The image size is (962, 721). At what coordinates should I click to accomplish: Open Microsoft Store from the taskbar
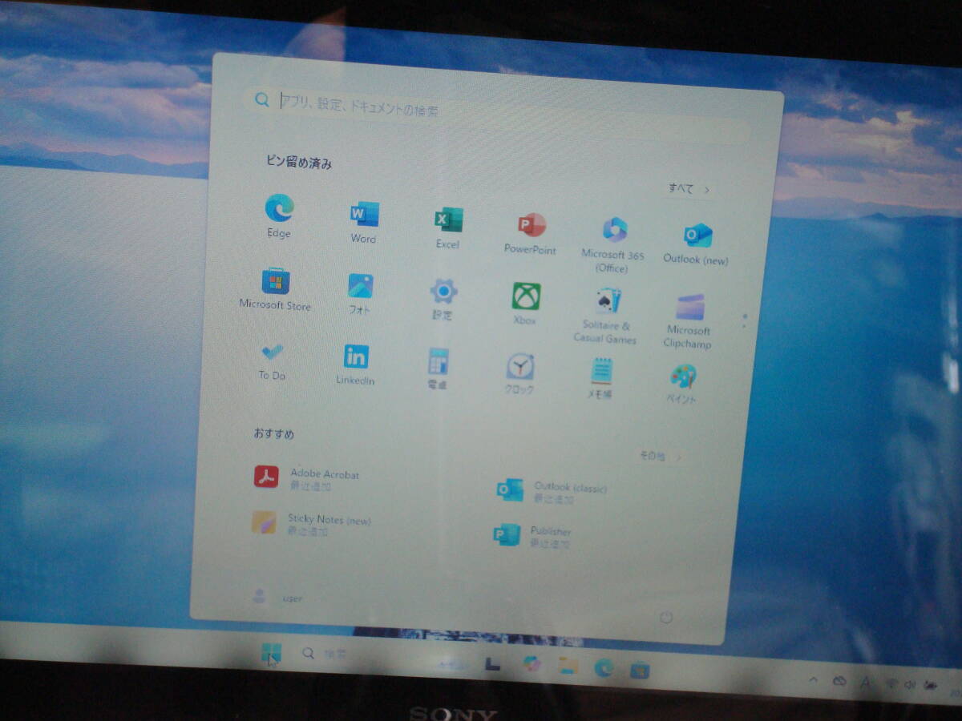pos(639,671)
